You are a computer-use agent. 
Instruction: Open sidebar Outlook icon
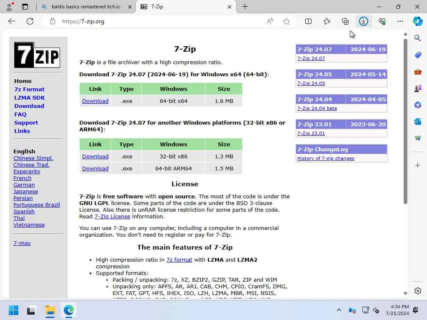[417, 121]
